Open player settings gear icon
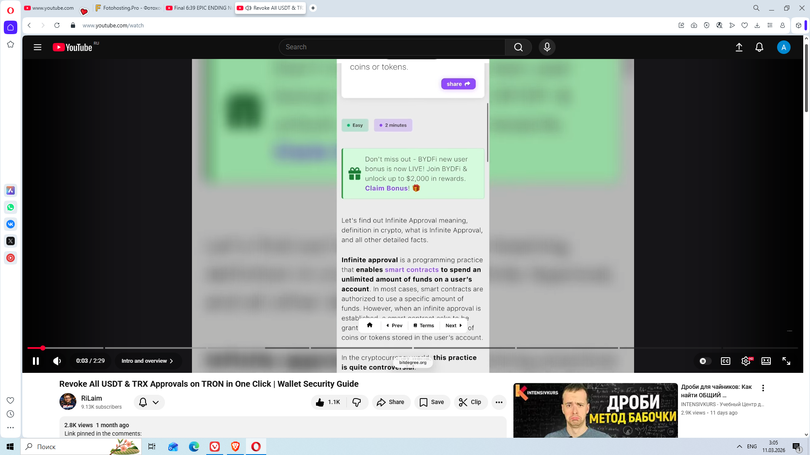 click(745, 361)
